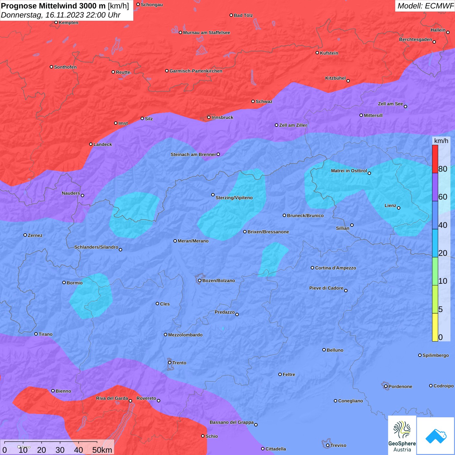Click the Kitzbühel city marker
This screenshot has height=455, width=455.
(x=348, y=81)
